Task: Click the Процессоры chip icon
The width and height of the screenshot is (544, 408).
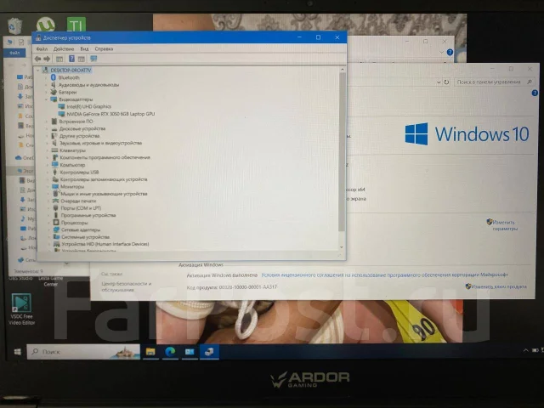Action: click(56, 223)
